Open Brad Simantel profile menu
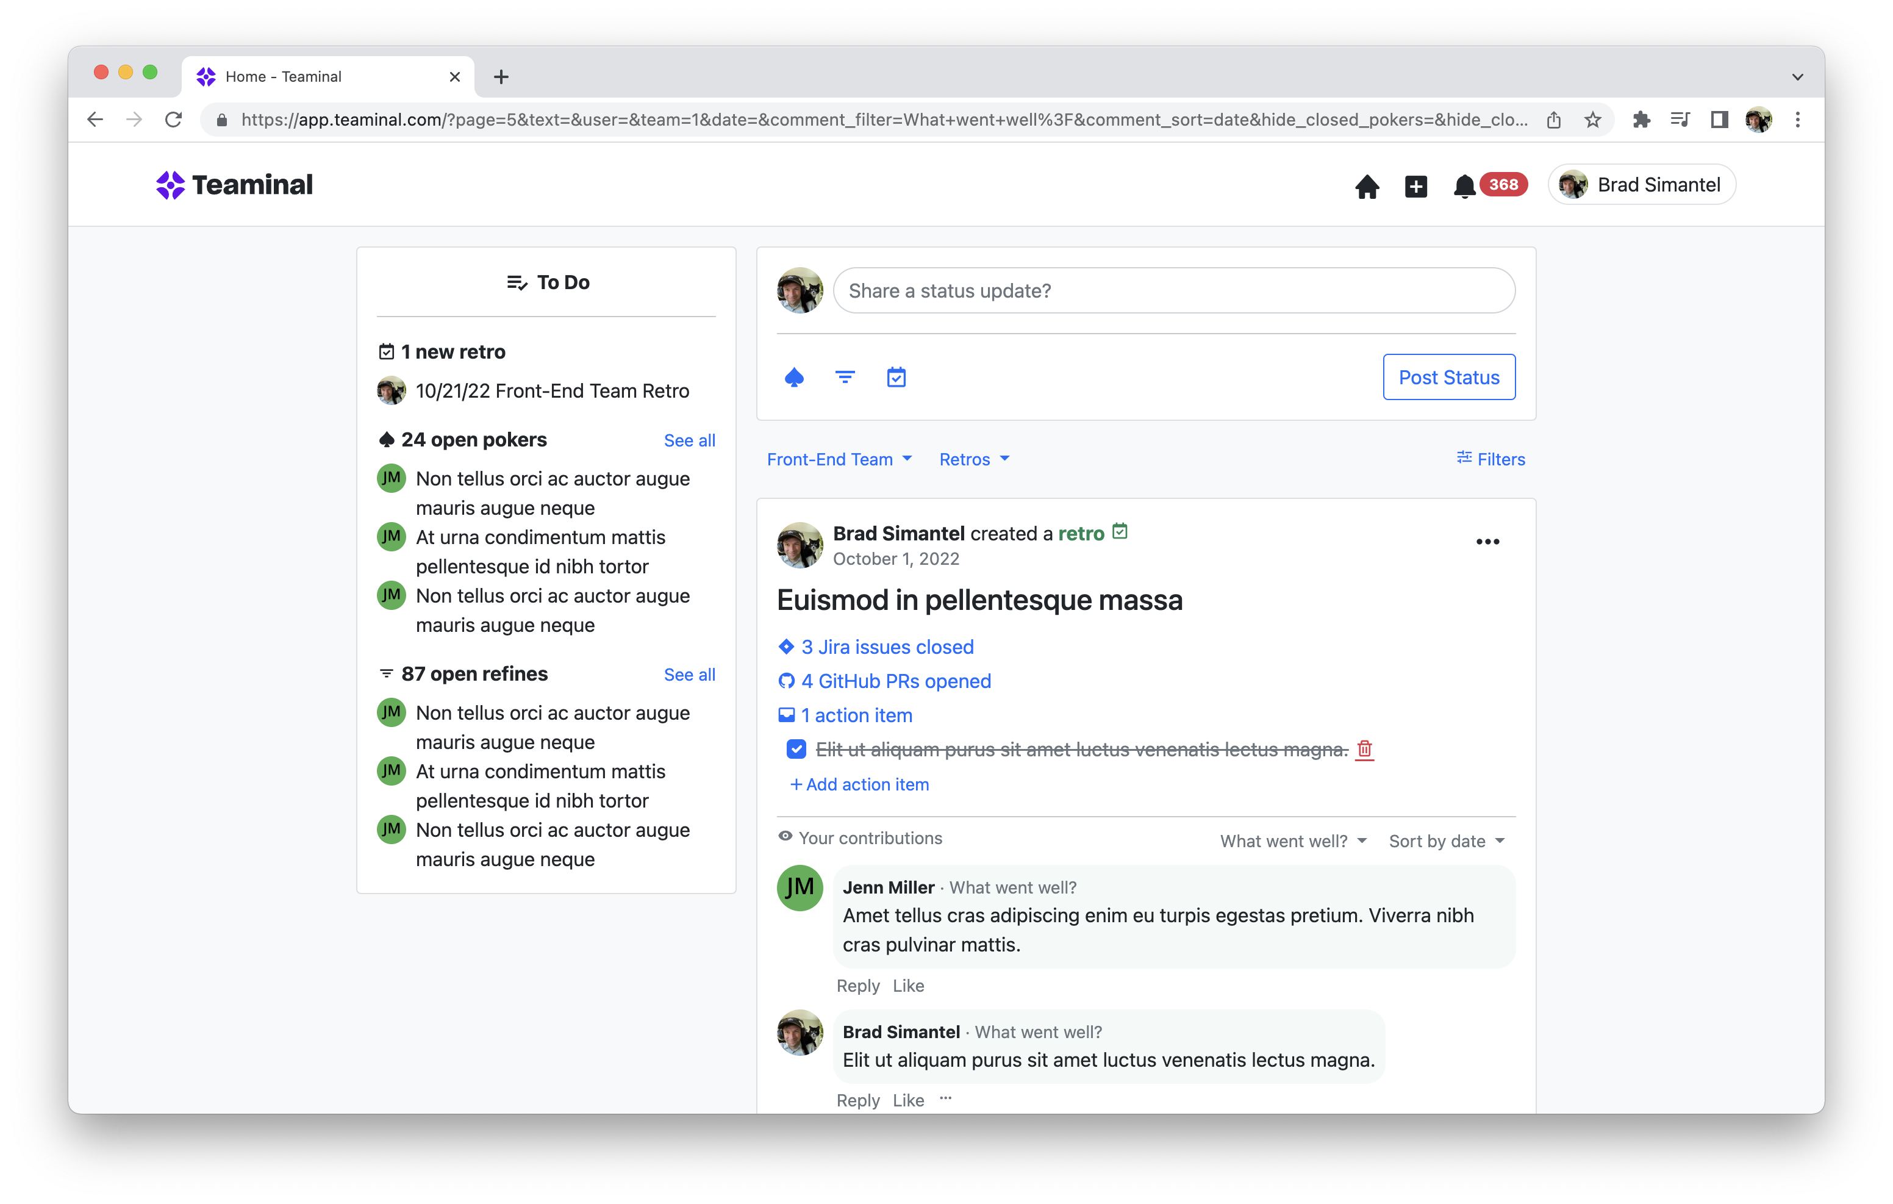The width and height of the screenshot is (1893, 1204). point(1642,185)
